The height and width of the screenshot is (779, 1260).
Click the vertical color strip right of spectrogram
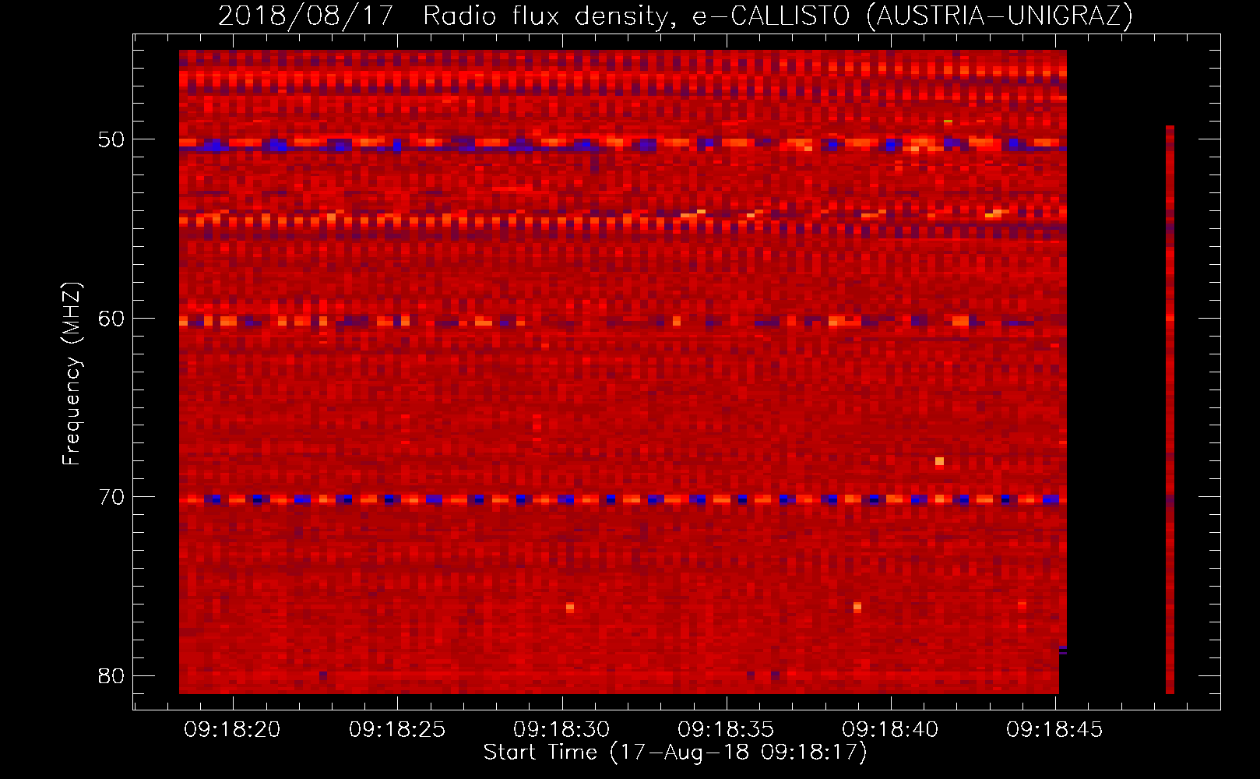pos(1170,410)
